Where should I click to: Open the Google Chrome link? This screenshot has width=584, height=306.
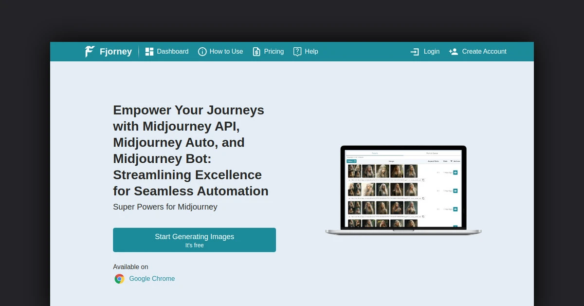click(152, 279)
